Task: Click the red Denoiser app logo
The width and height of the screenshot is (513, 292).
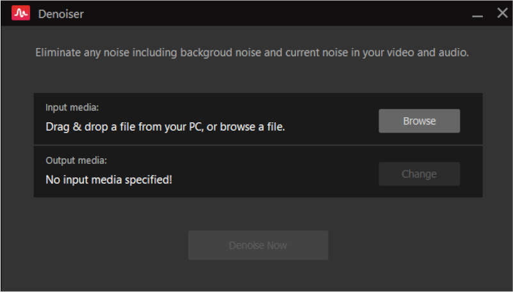Action: coord(20,13)
